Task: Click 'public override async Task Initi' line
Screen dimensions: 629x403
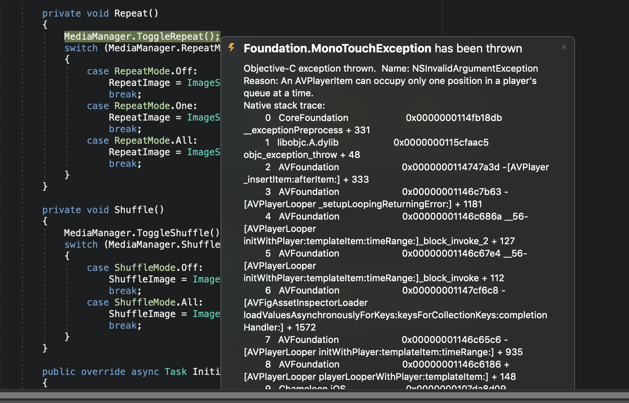Action: (x=131, y=371)
